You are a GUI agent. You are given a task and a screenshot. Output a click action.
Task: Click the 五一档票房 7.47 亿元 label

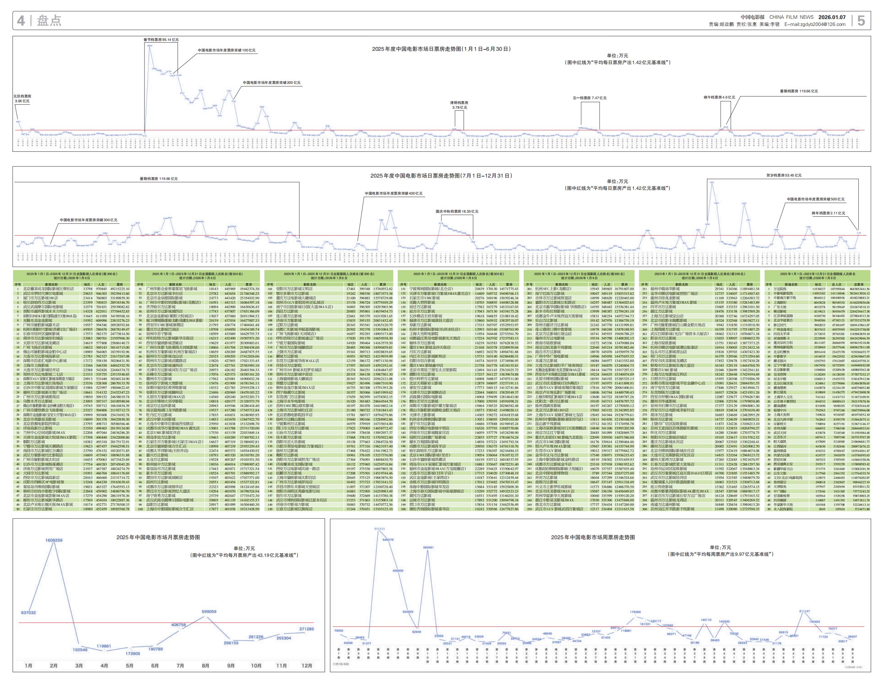point(589,98)
